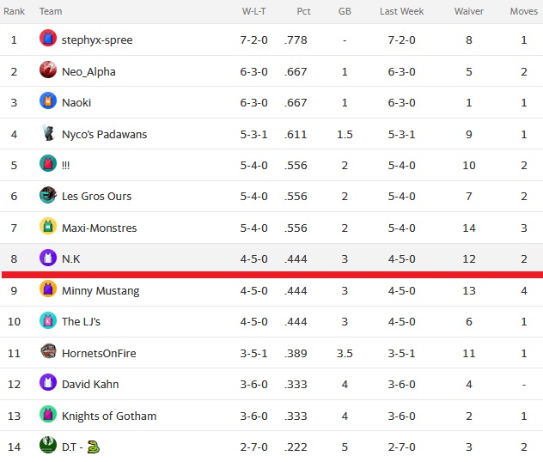Sort by the W-L-T column header
The image size is (543, 462).
pyautogui.click(x=253, y=11)
